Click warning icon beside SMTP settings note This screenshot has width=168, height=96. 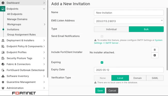pos(95,40)
